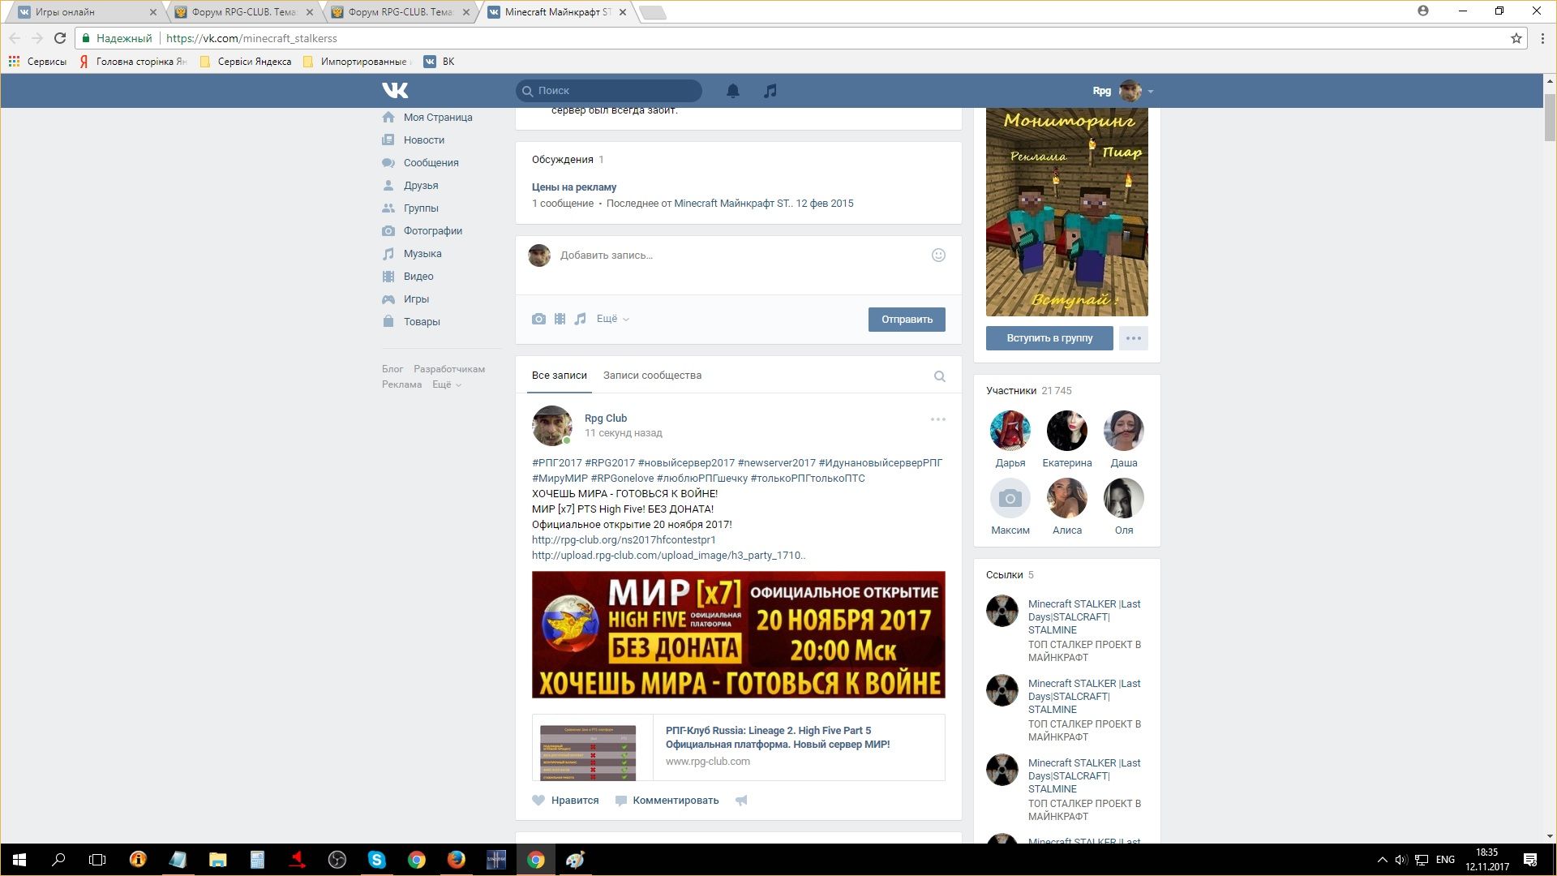Click the Вступить в группу button

tap(1049, 338)
